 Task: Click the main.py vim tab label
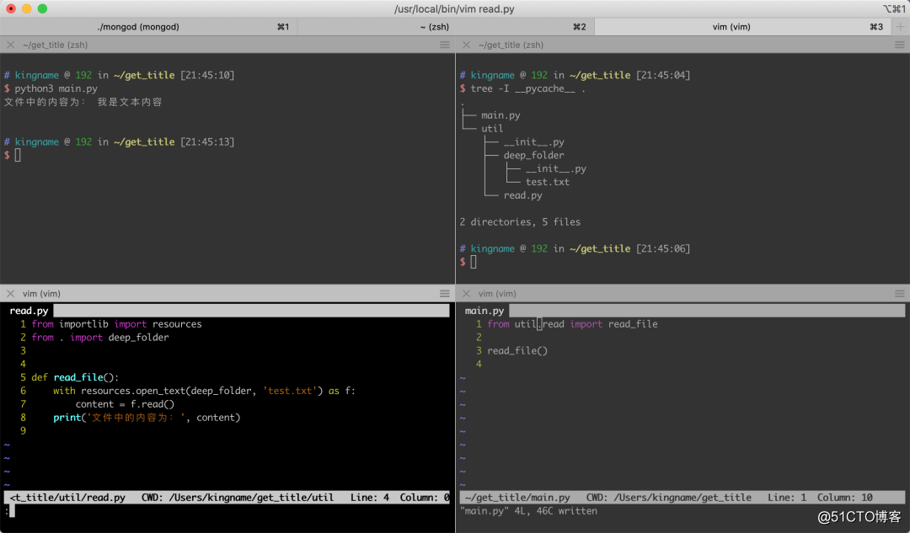click(x=484, y=311)
